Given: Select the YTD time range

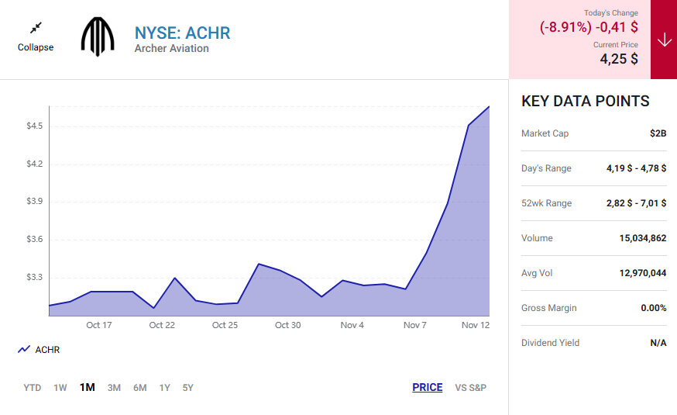Looking at the screenshot, I should (33, 388).
